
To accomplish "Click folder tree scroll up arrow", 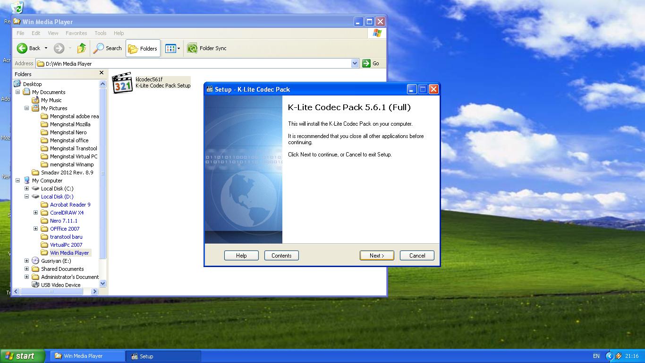I will click(x=103, y=84).
